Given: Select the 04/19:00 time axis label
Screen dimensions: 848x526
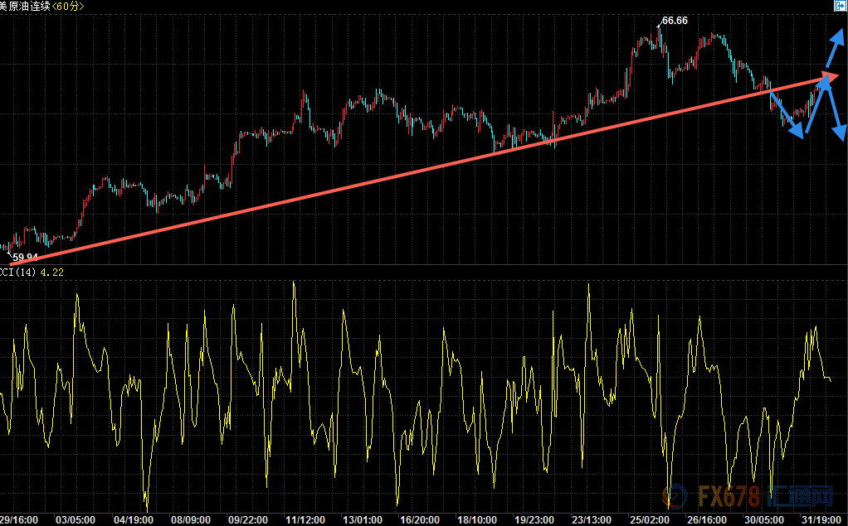Looking at the screenshot, I should coord(133,519).
